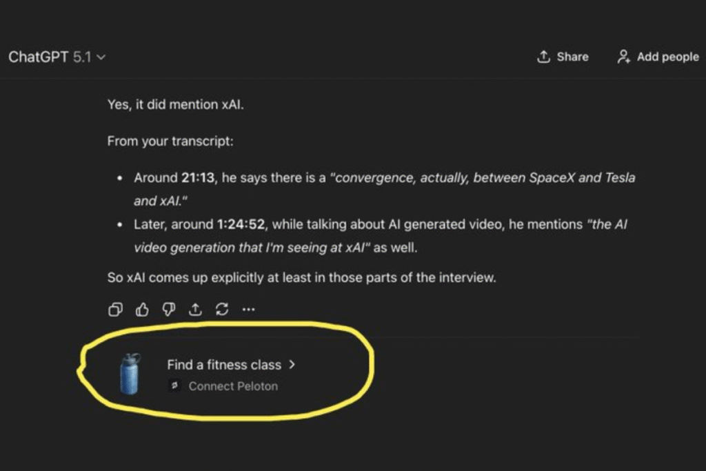This screenshot has width=706, height=471.
Task: Give the response a thumbs up
Action: pyautogui.click(x=141, y=310)
